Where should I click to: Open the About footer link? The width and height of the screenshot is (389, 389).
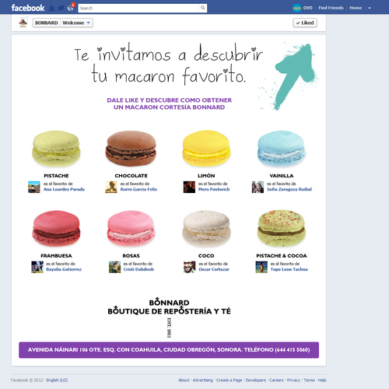(184, 380)
